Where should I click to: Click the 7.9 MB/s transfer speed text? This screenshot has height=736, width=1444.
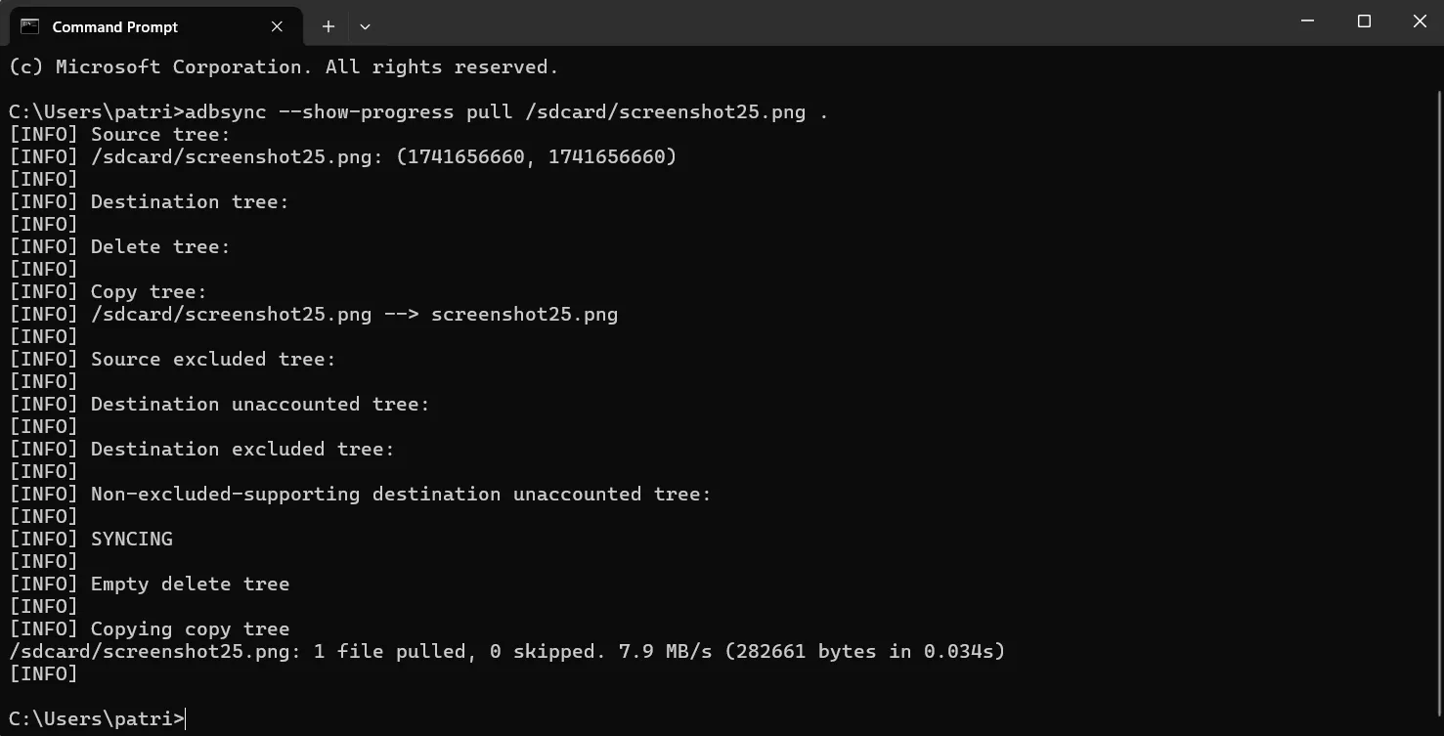coord(666,651)
